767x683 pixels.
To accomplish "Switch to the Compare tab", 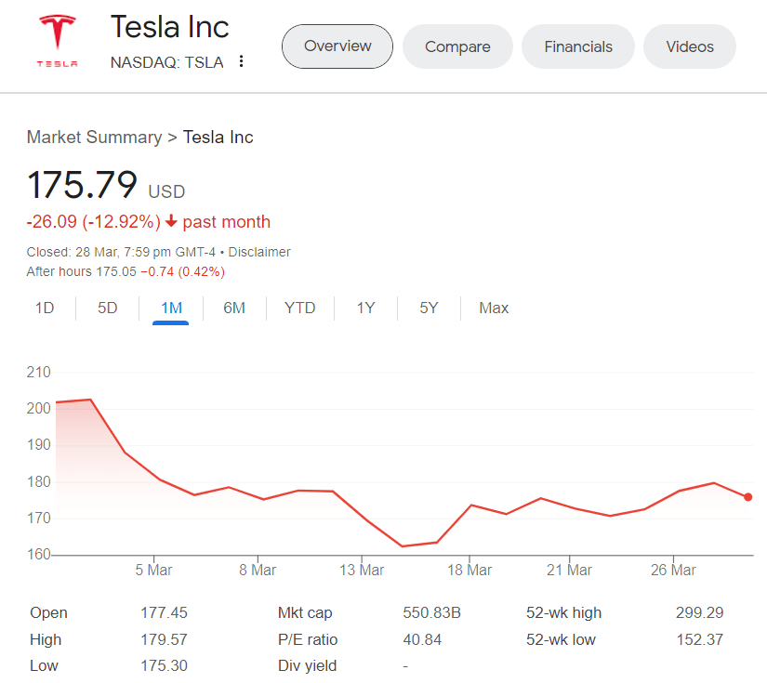I will click(x=457, y=46).
